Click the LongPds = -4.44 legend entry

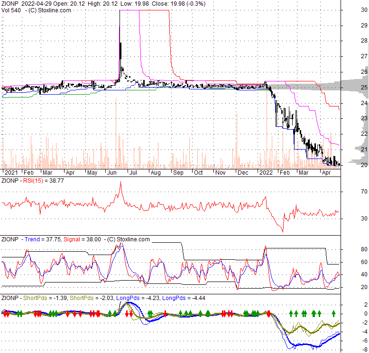pos(184,298)
